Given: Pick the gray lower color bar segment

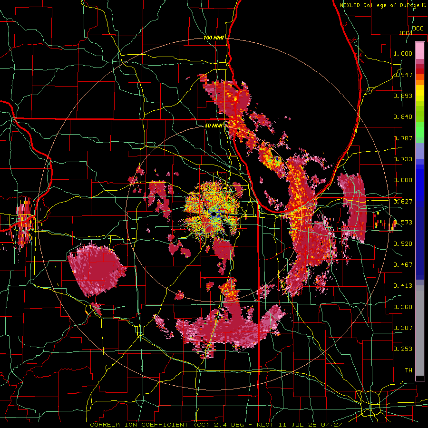Looking at the screenshot, I should point(420,331).
